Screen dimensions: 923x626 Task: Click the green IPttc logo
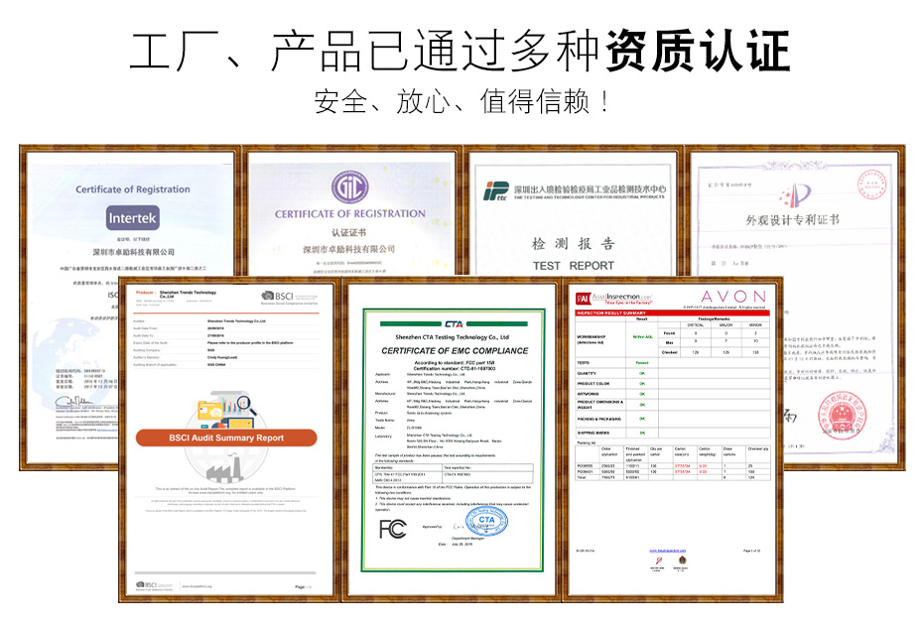pos(495,191)
